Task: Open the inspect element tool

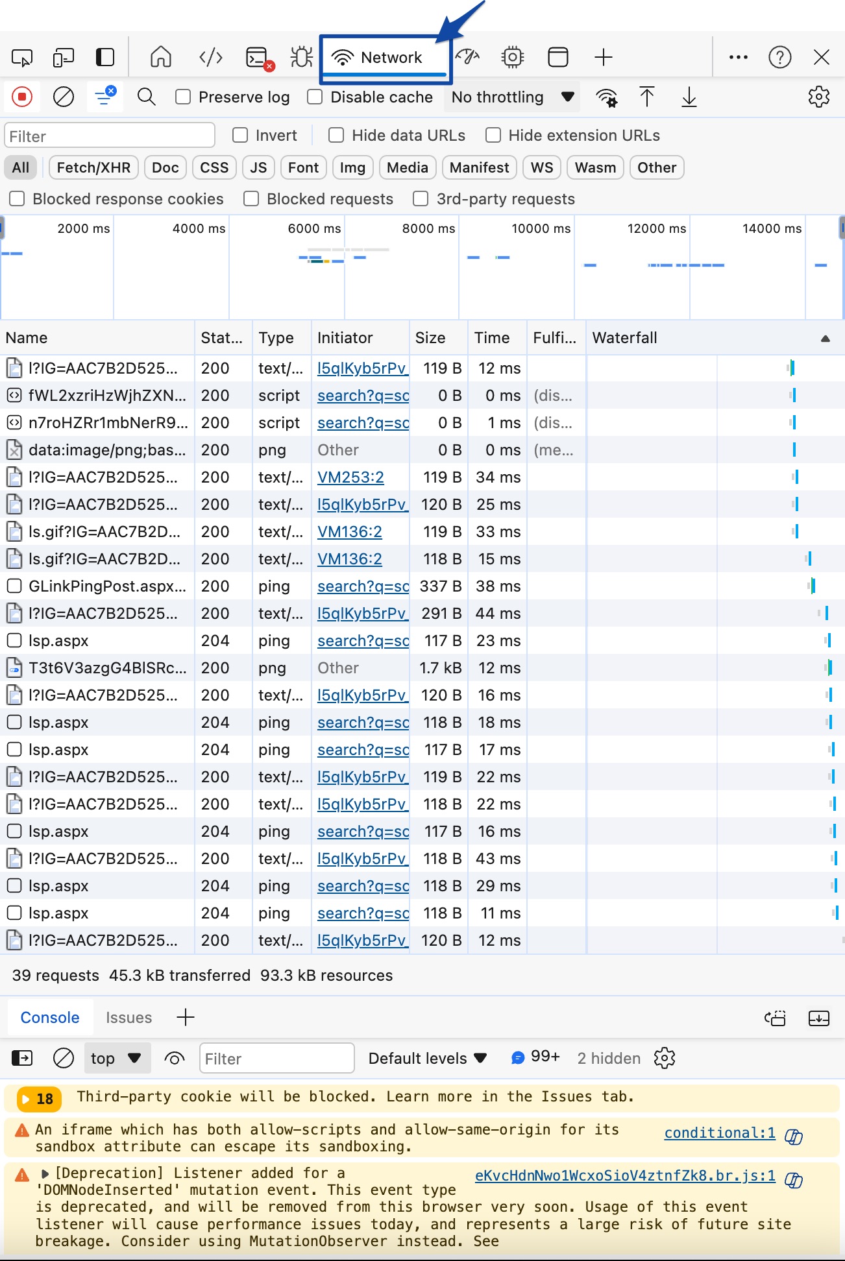Action: click(x=22, y=58)
